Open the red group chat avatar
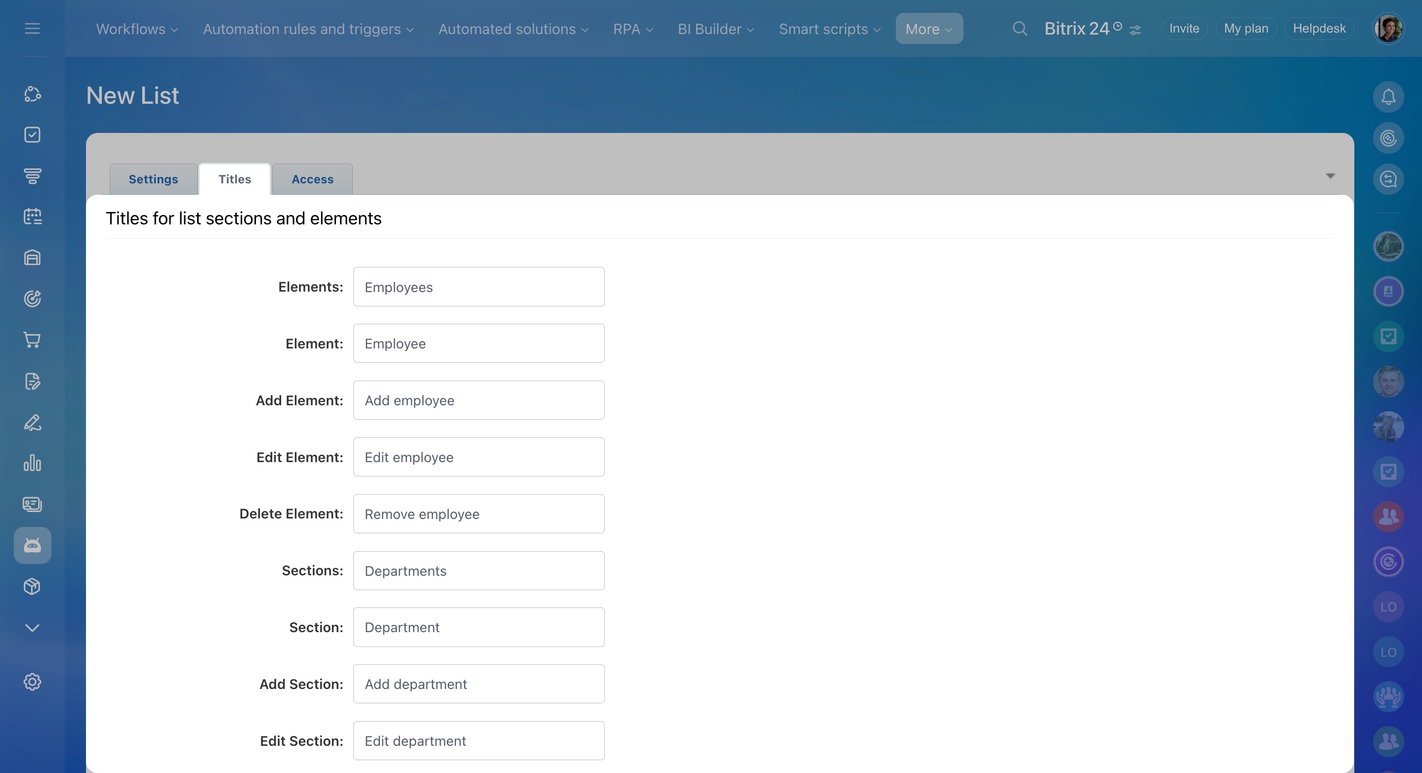The width and height of the screenshot is (1422, 773). [x=1388, y=517]
